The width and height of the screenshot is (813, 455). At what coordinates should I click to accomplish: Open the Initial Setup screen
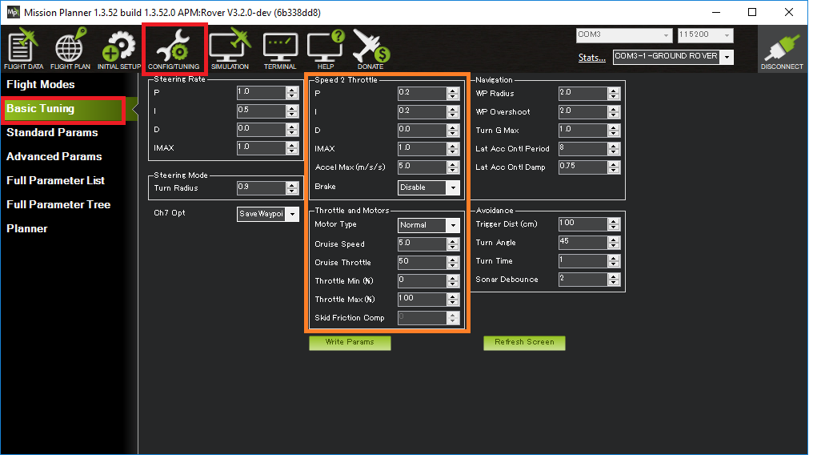click(x=119, y=50)
